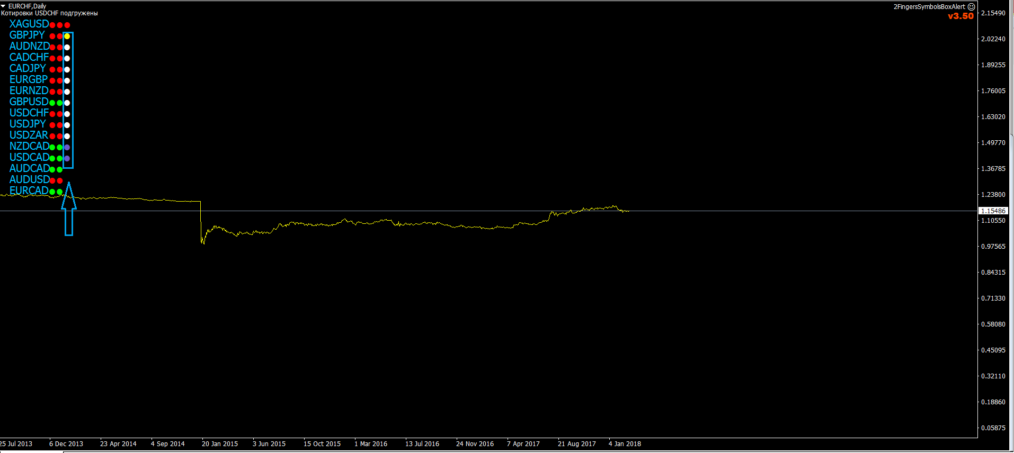Click the white dot beside EURNZD

67,92
